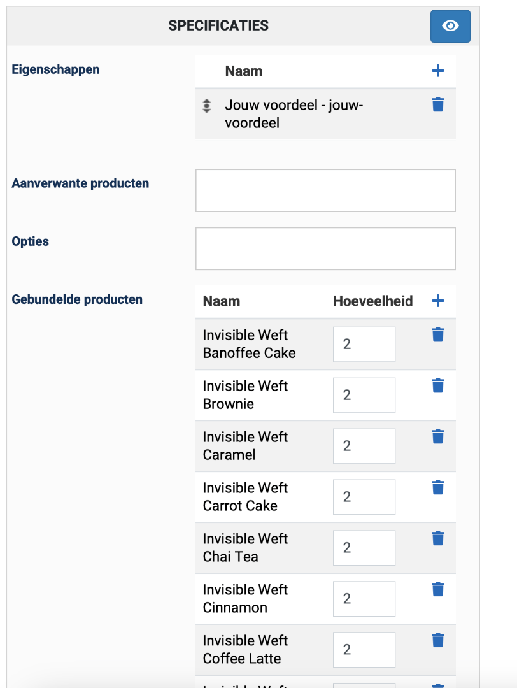Edit quantity for Invisible Weft Banoffee Cake
Image resolution: width=517 pixels, height=688 pixels.
[x=364, y=344]
